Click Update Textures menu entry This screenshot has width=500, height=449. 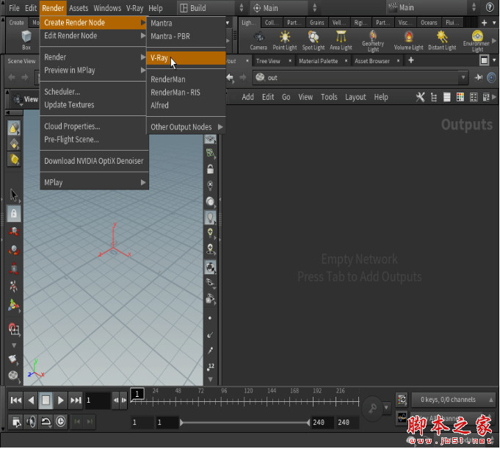93,105
